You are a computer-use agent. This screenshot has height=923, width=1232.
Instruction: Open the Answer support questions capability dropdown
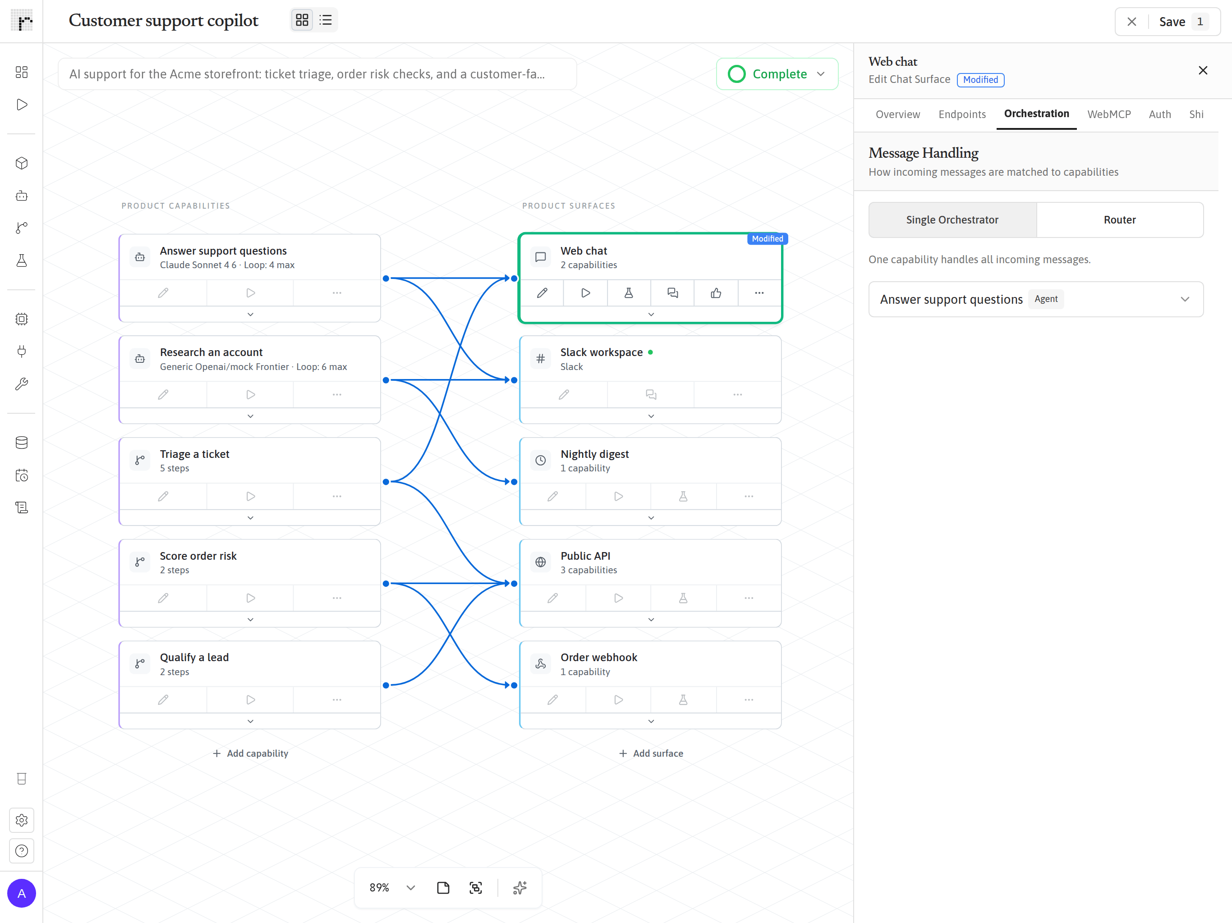pyautogui.click(x=1035, y=300)
